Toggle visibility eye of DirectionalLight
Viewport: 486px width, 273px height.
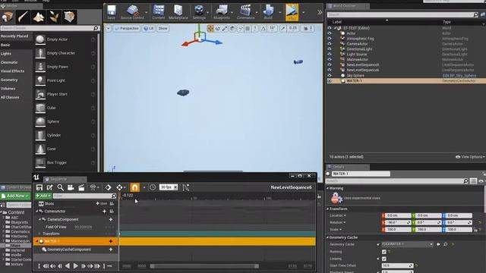click(330, 49)
